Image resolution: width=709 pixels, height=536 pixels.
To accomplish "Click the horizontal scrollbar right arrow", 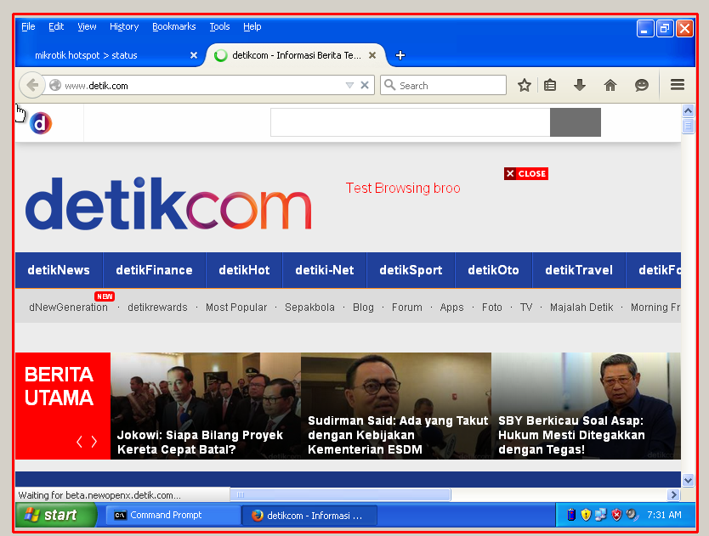I will click(674, 495).
